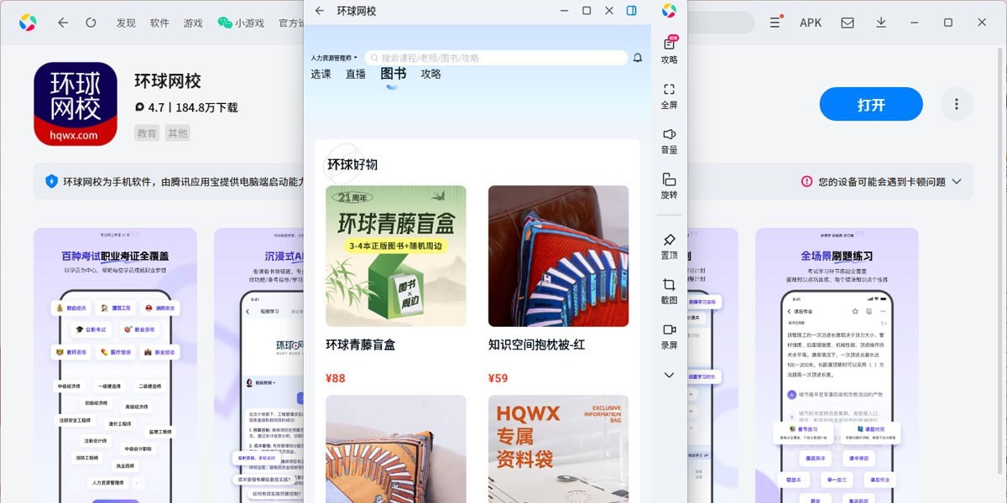The image size is (1007, 503).
Task: Open the 环球青藤盲盒 product image
Action: (x=396, y=256)
